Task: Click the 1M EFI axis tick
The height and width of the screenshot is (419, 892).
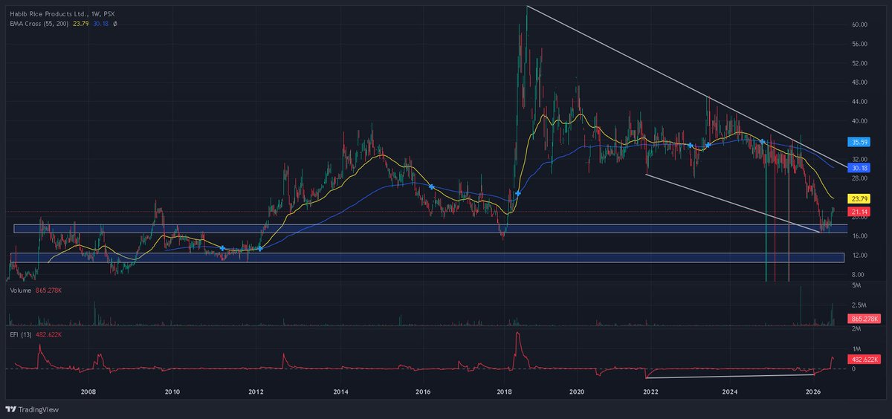Action: point(856,349)
